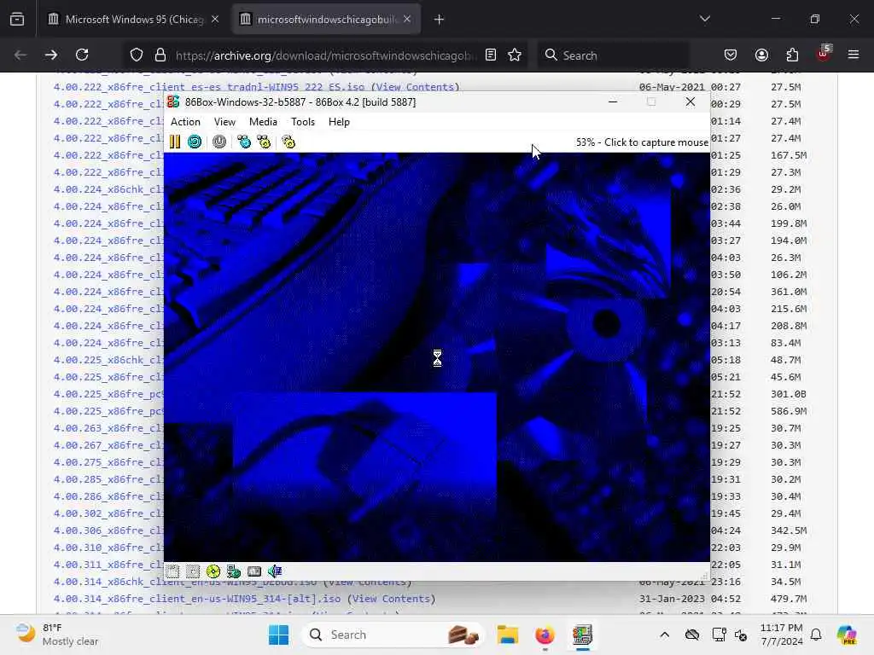Screen dimensions: 874x655
Task: Show hidden system tray icons
Action: 664,635
